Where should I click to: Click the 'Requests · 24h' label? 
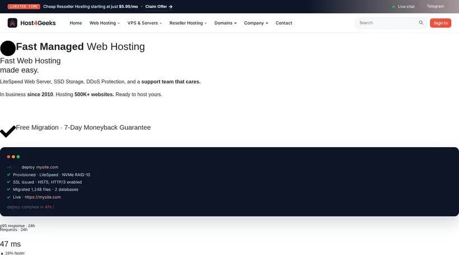click(x=14, y=229)
